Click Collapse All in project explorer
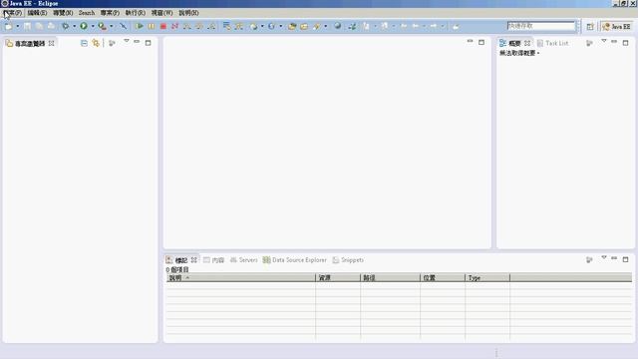638x359 pixels. [x=84, y=43]
